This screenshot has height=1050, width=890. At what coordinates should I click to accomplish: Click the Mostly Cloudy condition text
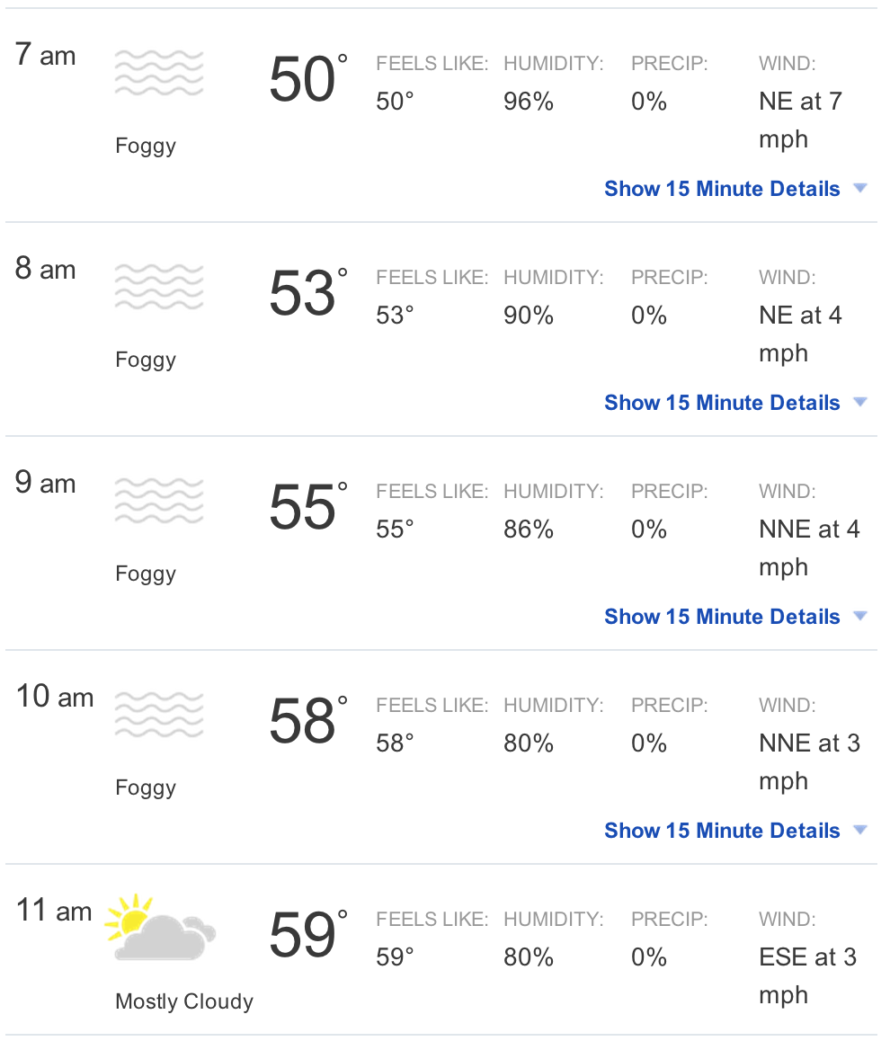[184, 1001]
